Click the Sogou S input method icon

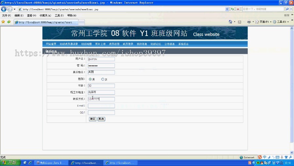pos(260,157)
